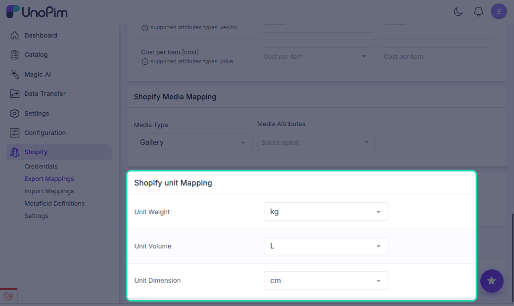
Task: Click the Data Transfer icon
Action: [x=14, y=94]
